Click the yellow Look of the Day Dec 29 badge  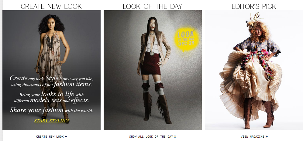click(186, 39)
